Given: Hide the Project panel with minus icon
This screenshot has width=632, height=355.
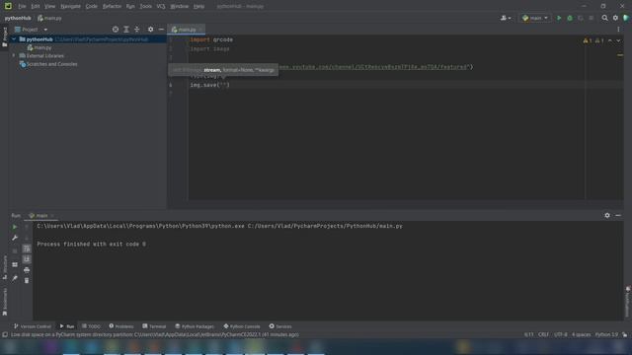Looking at the screenshot, I should [x=161, y=30].
